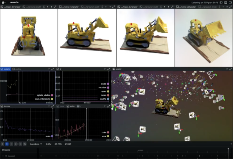Viewport: 233px width, 159px height.
Task: Open the iterations timeline dropdown
Action: 36,144
